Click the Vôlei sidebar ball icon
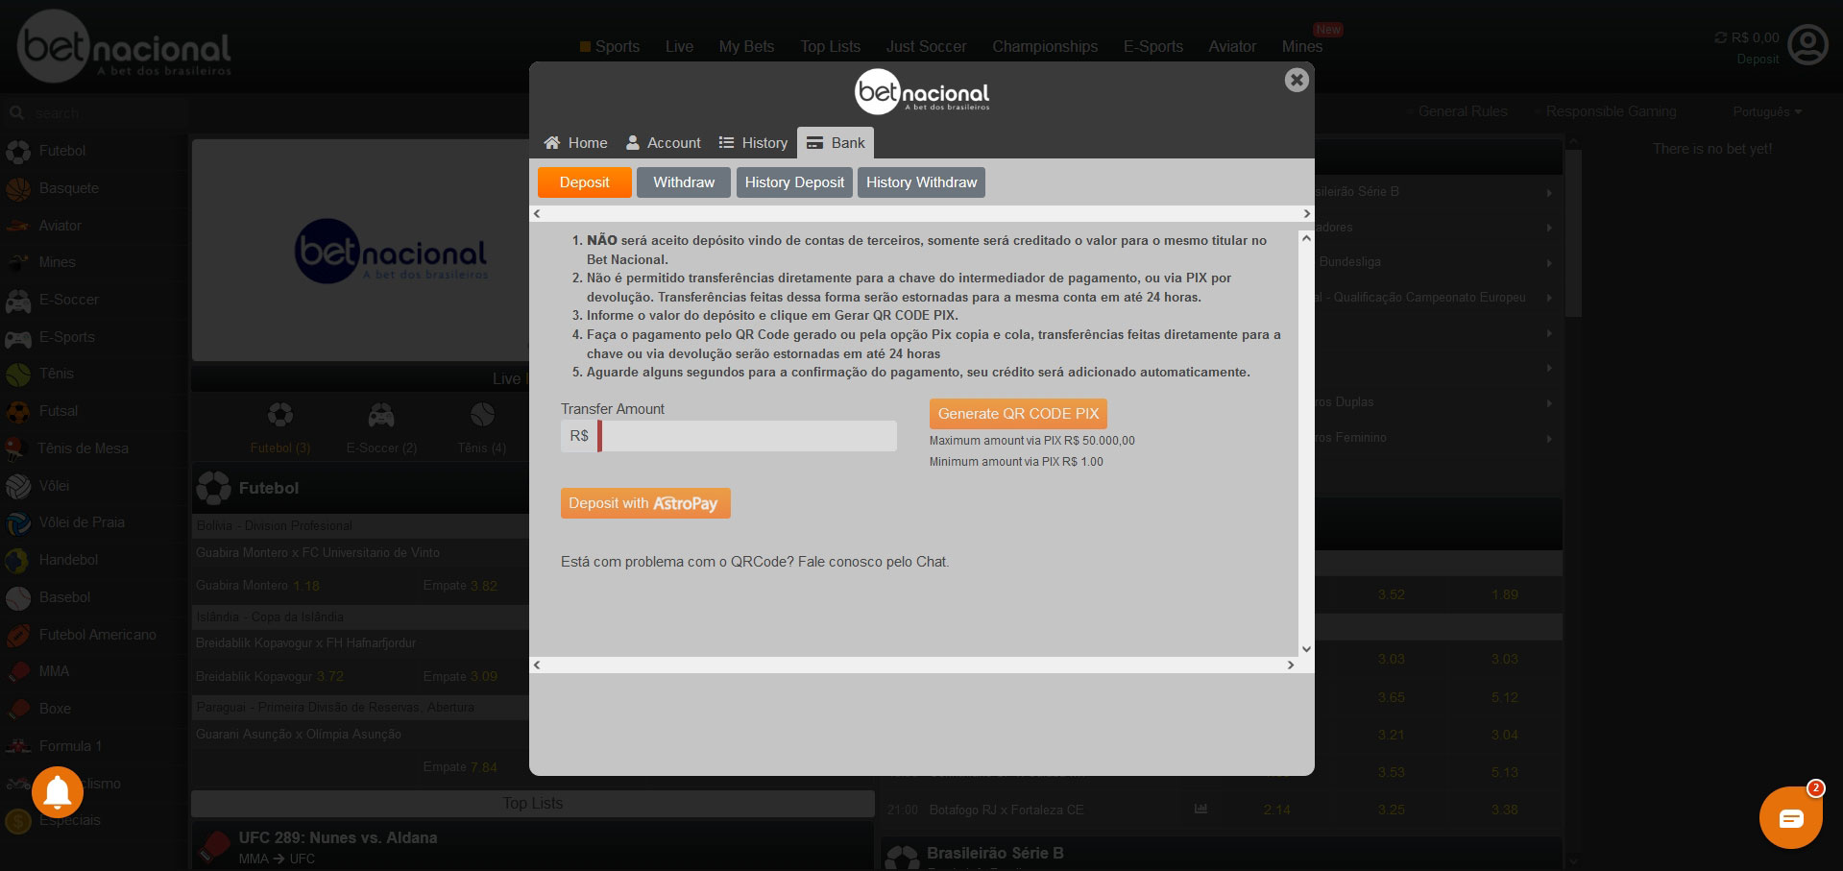Image resolution: width=1843 pixels, height=871 pixels. point(18,487)
